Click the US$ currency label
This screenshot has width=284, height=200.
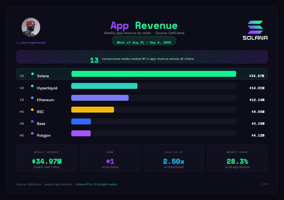[x=264, y=184]
